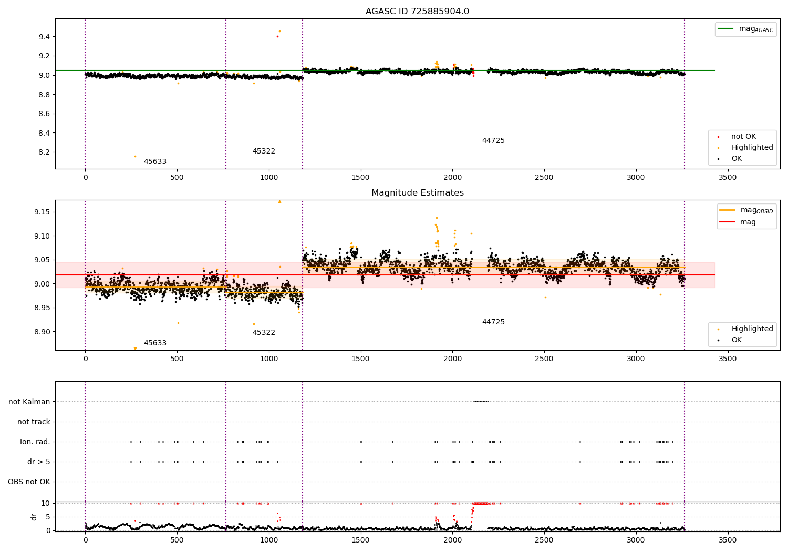Click obsid label 44725 in top plot
This screenshot has width=788, height=552.
pyautogui.click(x=493, y=140)
